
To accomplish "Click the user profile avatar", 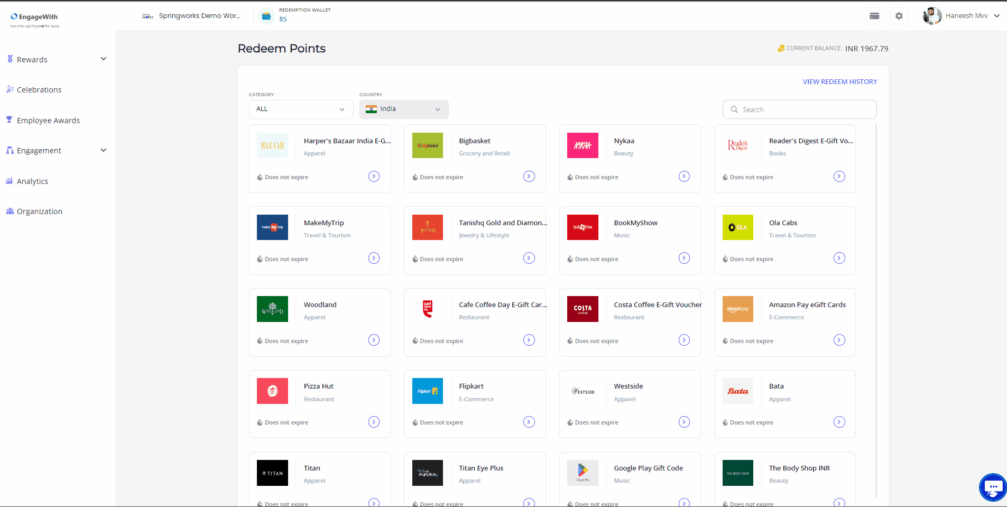I will 932,16.
